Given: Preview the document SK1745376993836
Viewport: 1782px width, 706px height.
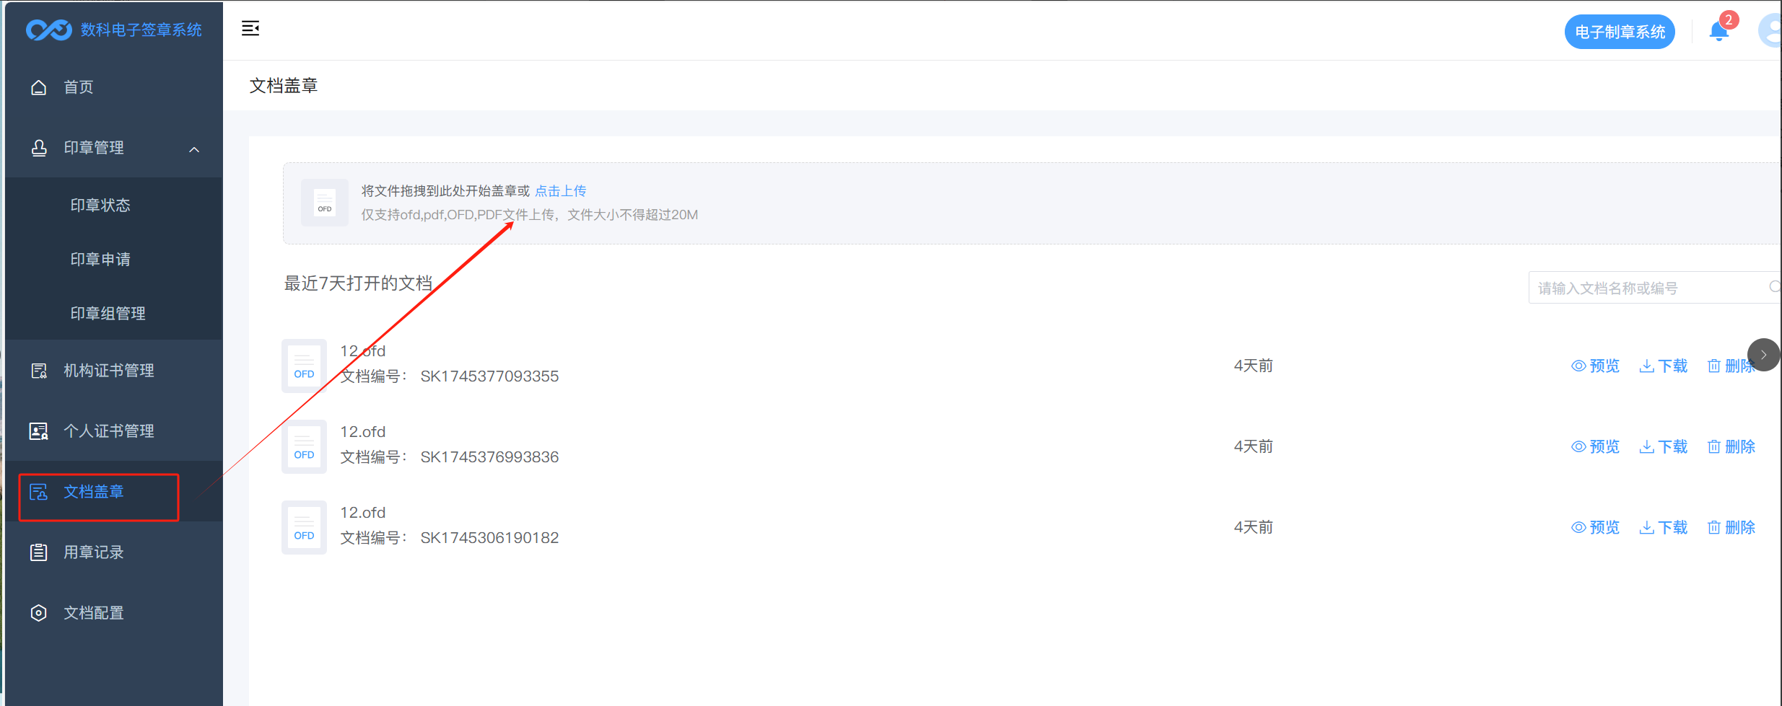Looking at the screenshot, I should pyautogui.click(x=1596, y=447).
